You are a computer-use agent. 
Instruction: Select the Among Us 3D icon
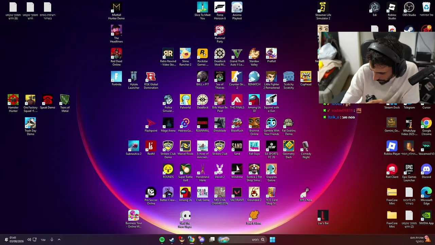tap(254, 103)
